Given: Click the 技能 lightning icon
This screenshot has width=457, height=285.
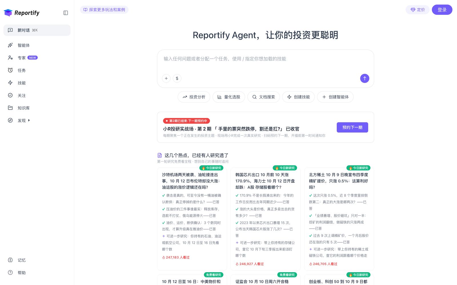Looking at the screenshot, I should 10,83.
